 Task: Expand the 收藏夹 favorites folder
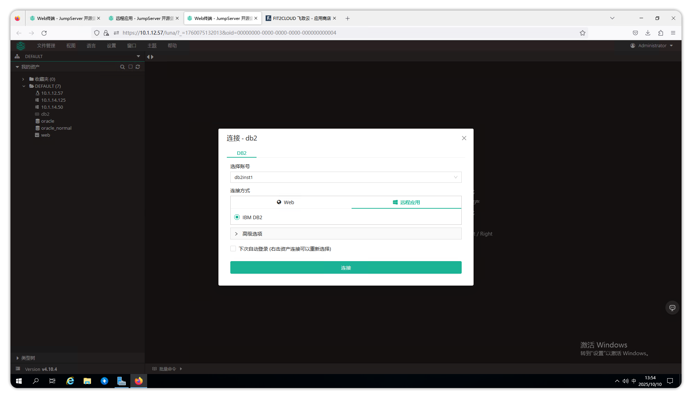coord(23,79)
